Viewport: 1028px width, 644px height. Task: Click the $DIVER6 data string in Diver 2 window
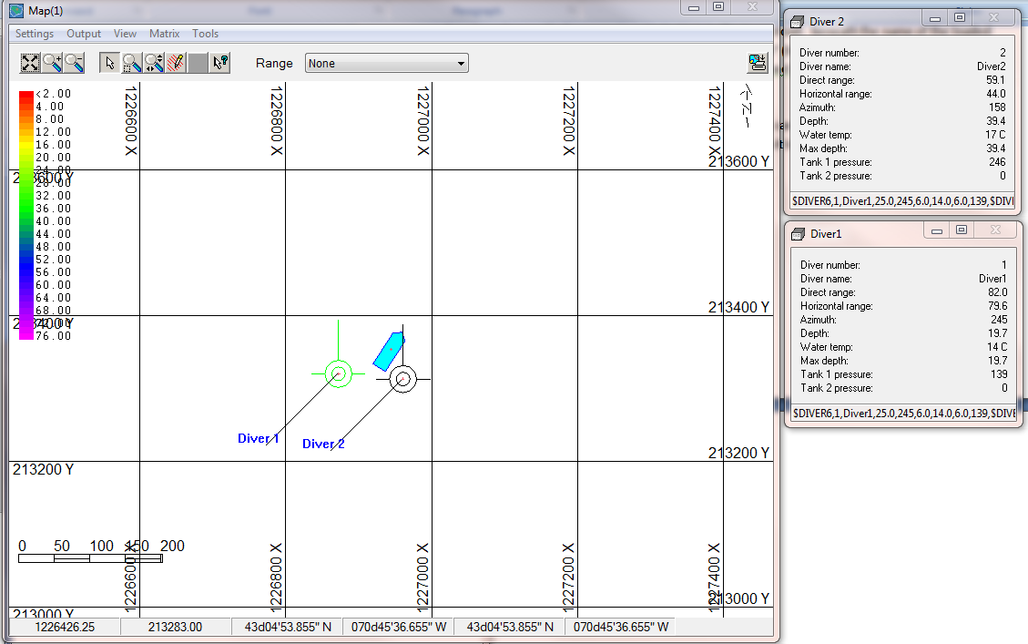(x=902, y=201)
